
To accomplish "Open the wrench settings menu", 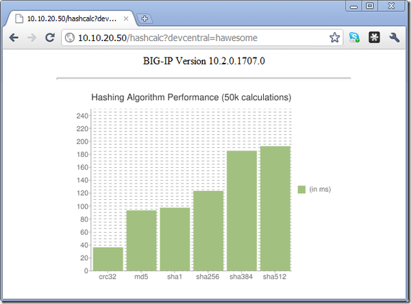I will pyautogui.click(x=394, y=38).
